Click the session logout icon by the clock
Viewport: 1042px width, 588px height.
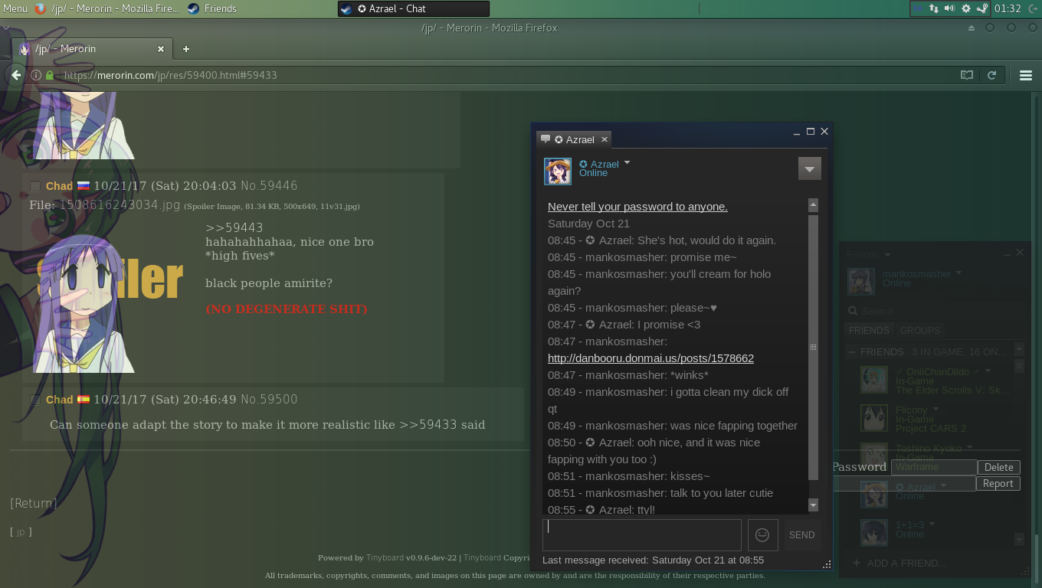(x=1031, y=8)
